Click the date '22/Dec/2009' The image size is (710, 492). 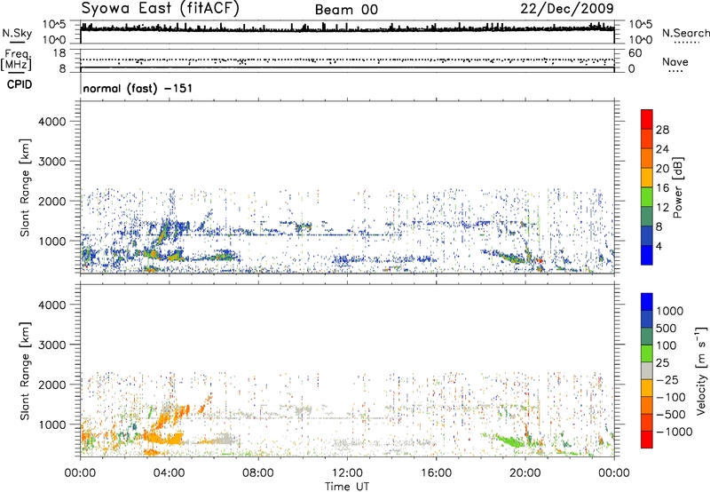(567, 8)
